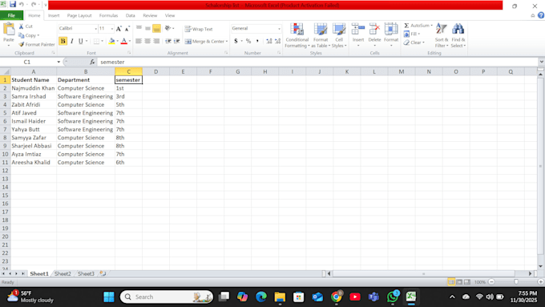Open the font name Calibri dropdown
Image resolution: width=545 pixels, height=307 pixels.
point(95,29)
